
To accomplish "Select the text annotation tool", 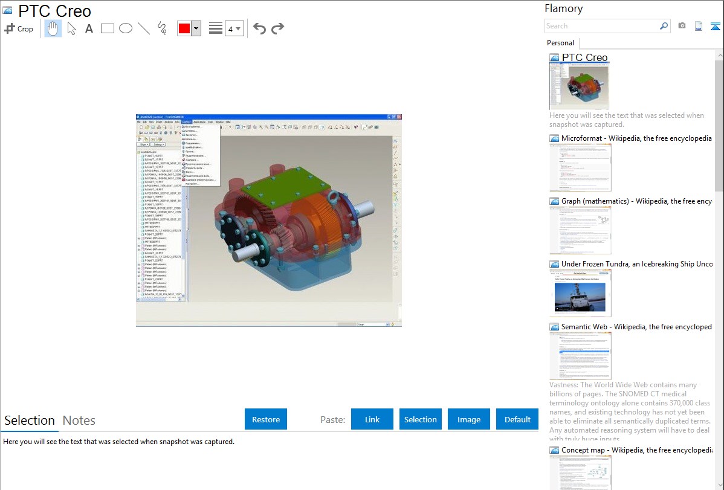I will tap(89, 28).
